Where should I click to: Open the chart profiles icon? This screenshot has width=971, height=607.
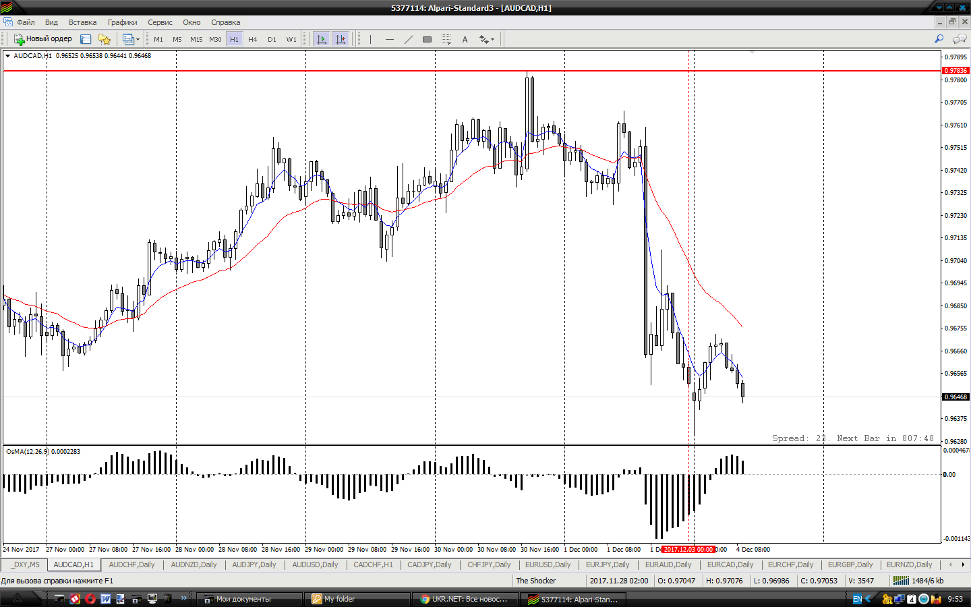pyautogui.click(x=128, y=39)
